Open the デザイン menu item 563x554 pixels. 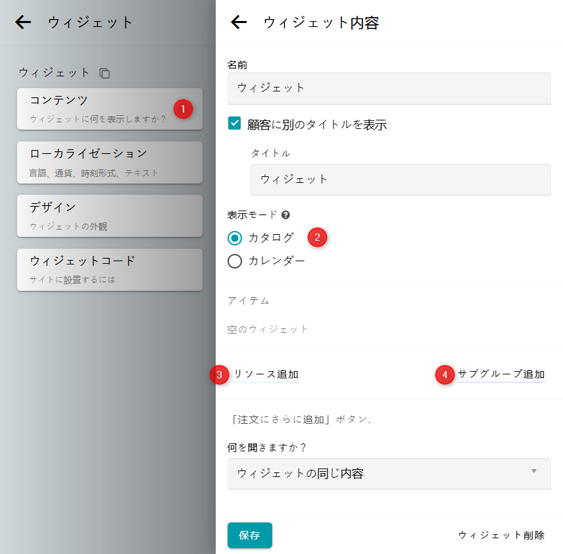tap(109, 216)
